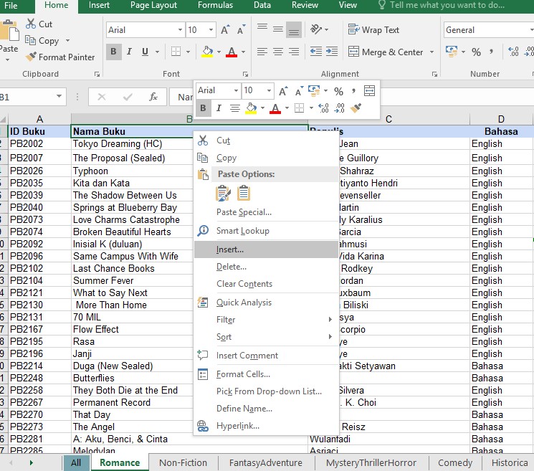
Task: Click the Insert Function fx icon
Action: click(153, 97)
